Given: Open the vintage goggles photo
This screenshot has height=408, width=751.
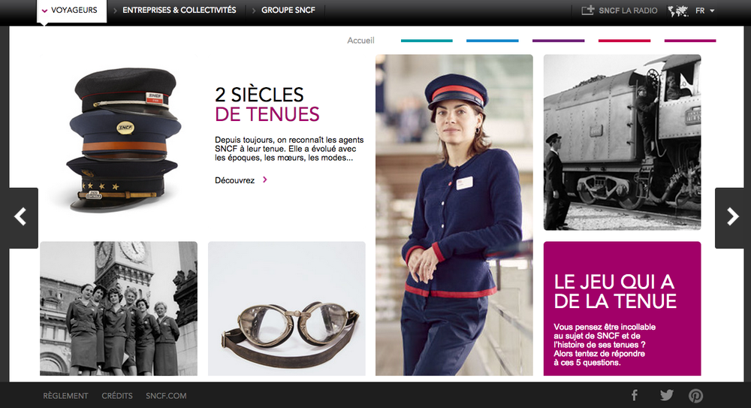Looking at the screenshot, I should [x=286, y=308].
